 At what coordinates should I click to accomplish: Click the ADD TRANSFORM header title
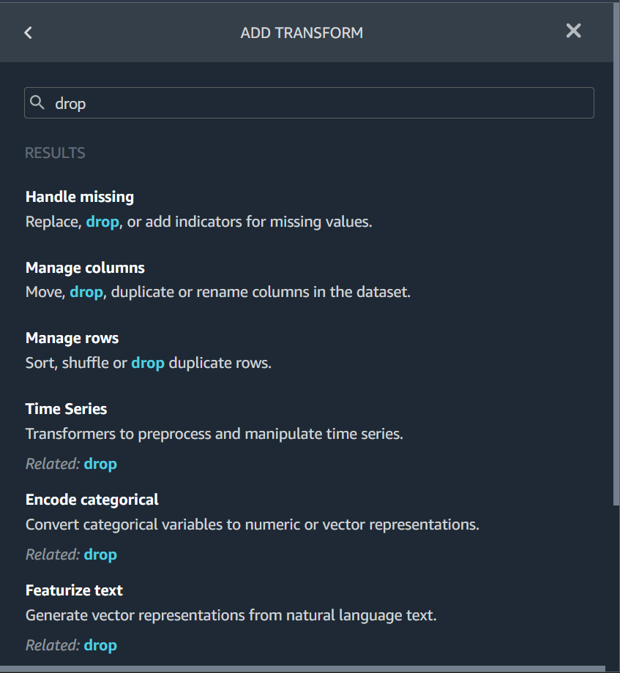301,32
